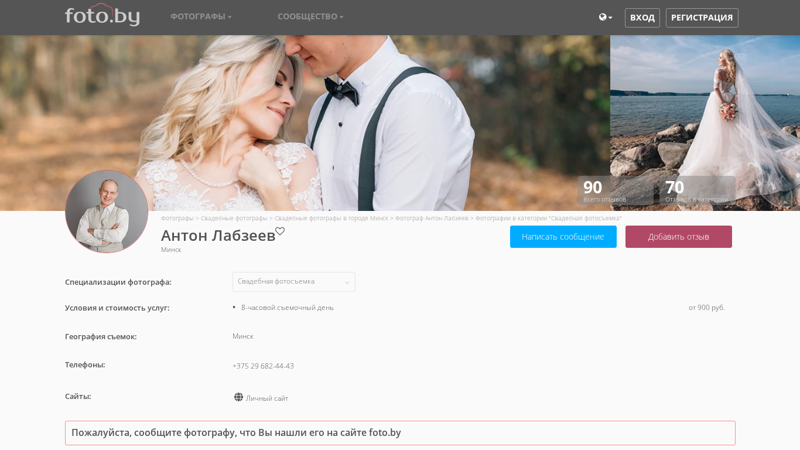Click the Условия и стоимость услуг label
The width and height of the screenshot is (800, 450).
tap(117, 308)
